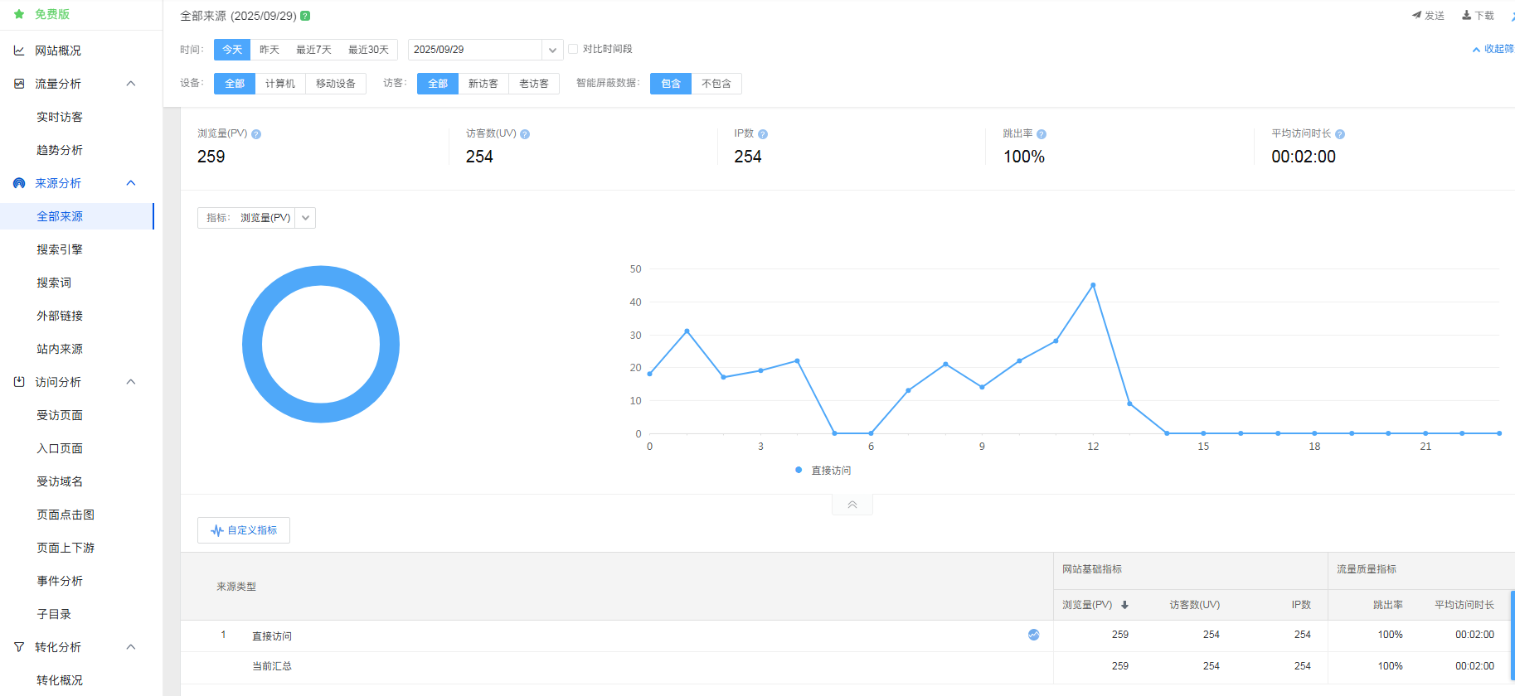Click the blue scrollbar at the table's right edge
The height and width of the screenshot is (696, 1515).
(1513, 635)
